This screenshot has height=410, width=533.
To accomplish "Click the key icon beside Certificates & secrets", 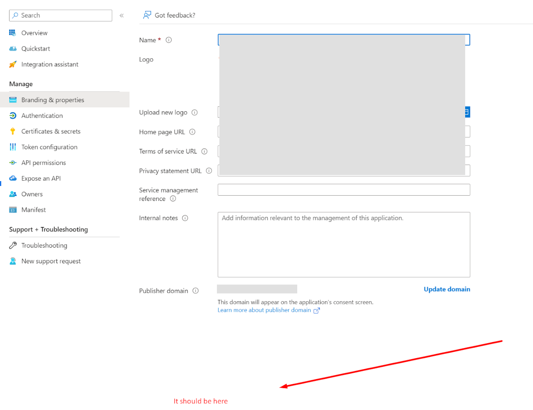I will (12, 131).
